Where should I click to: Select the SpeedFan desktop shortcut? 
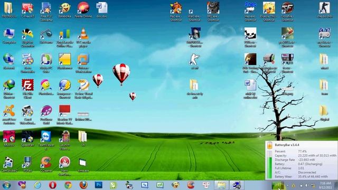click(27, 139)
